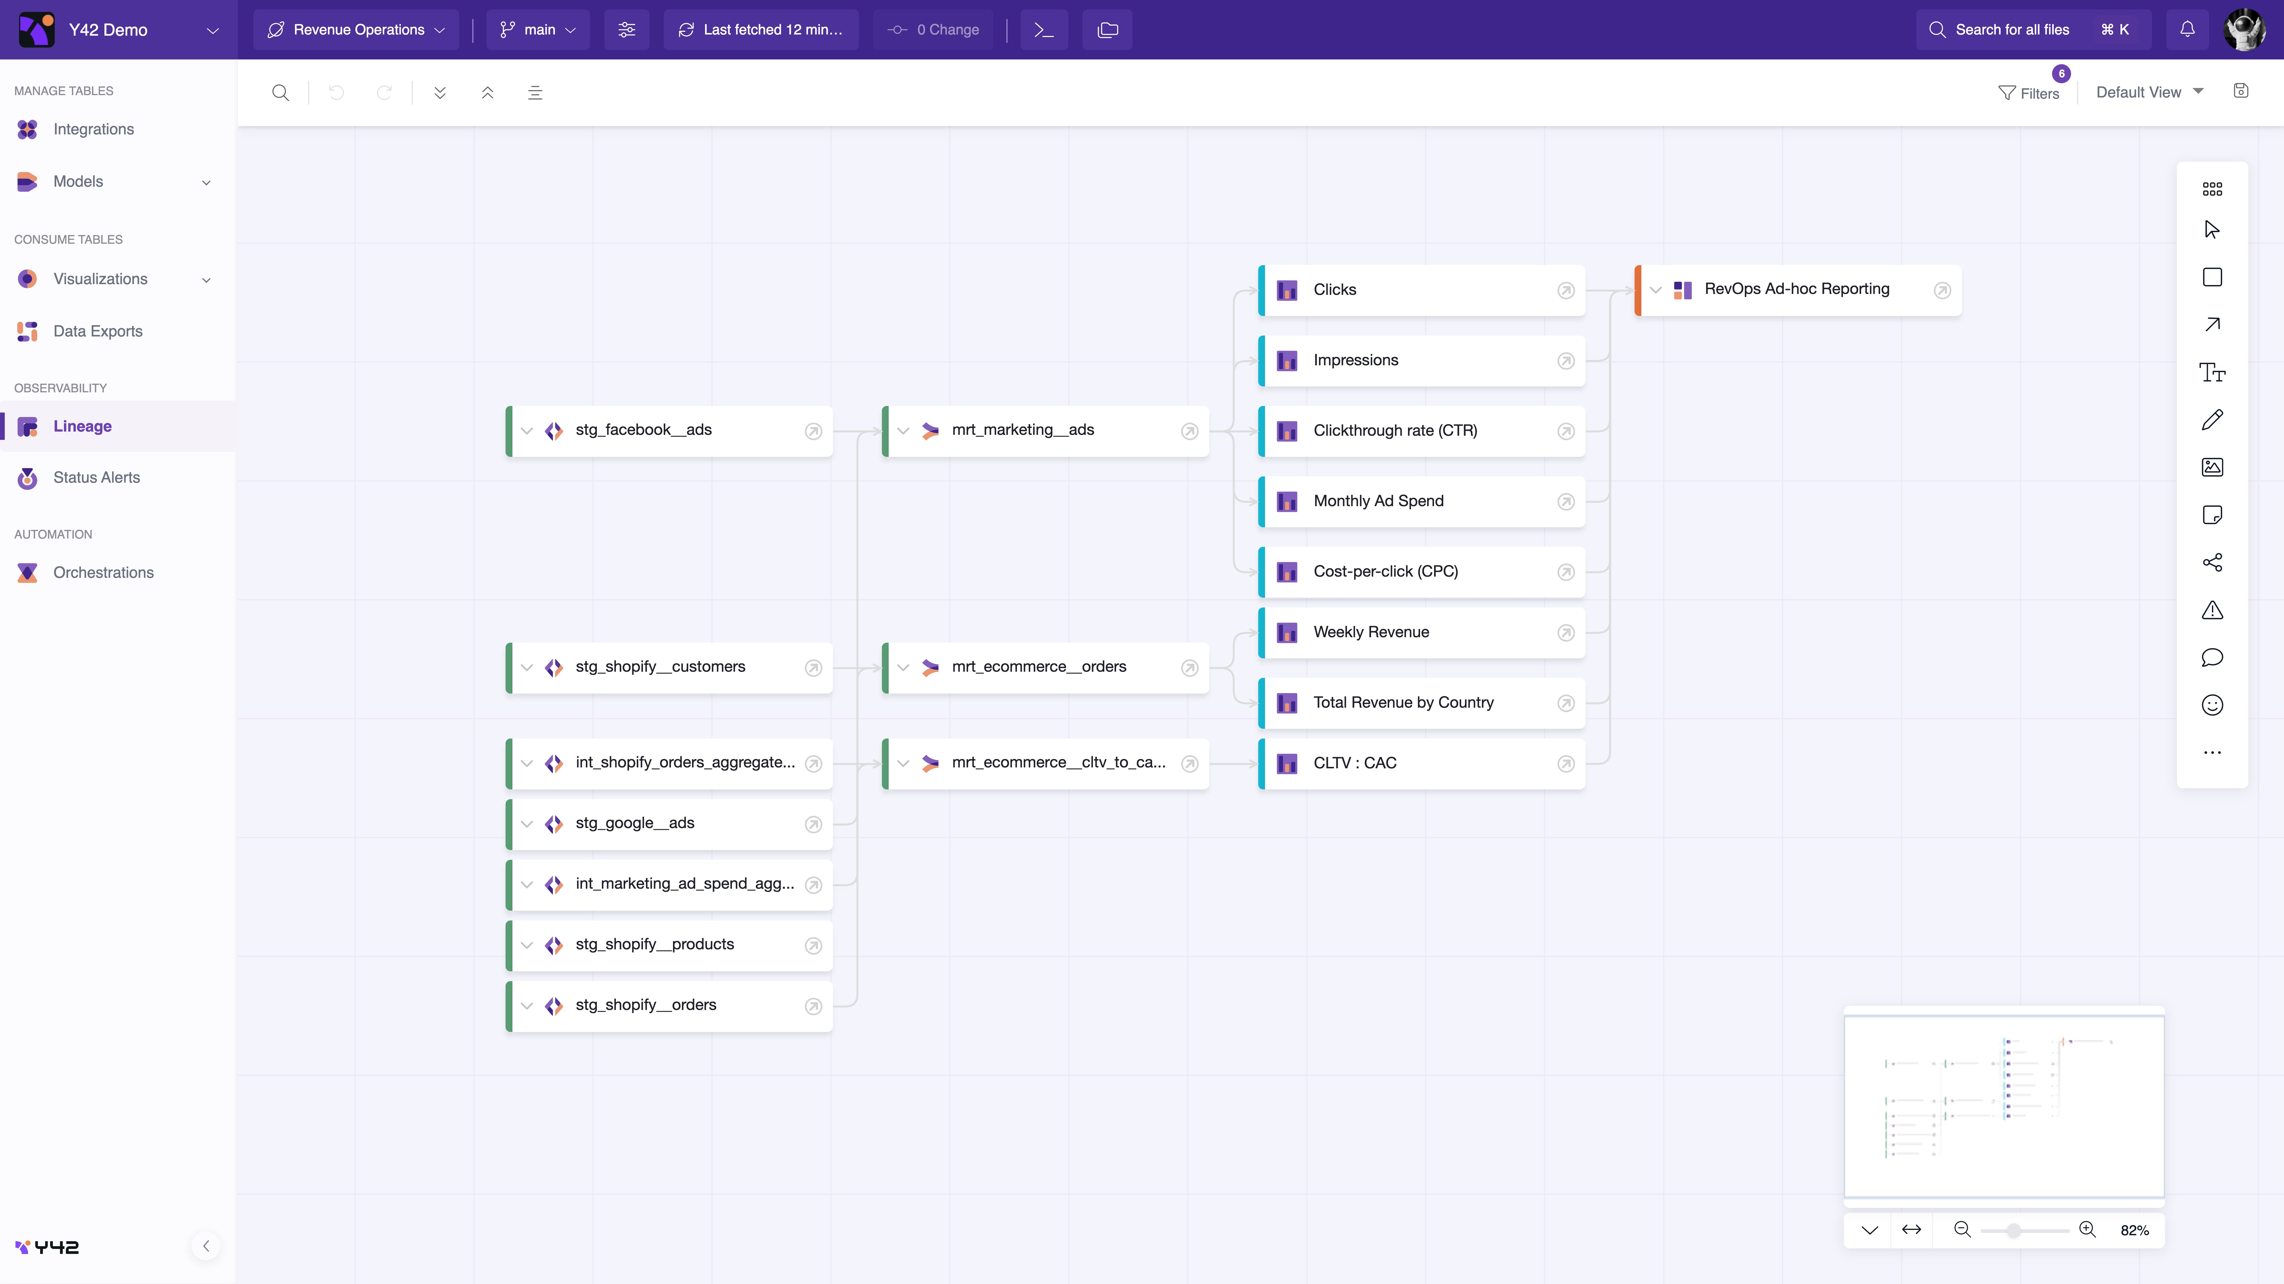Click the notifications bell icon
The height and width of the screenshot is (1284, 2284).
click(x=2187, y=29)
